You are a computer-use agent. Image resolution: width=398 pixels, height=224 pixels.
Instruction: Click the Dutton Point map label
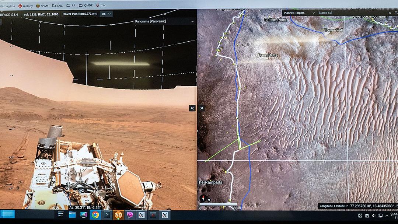[275, 20]
